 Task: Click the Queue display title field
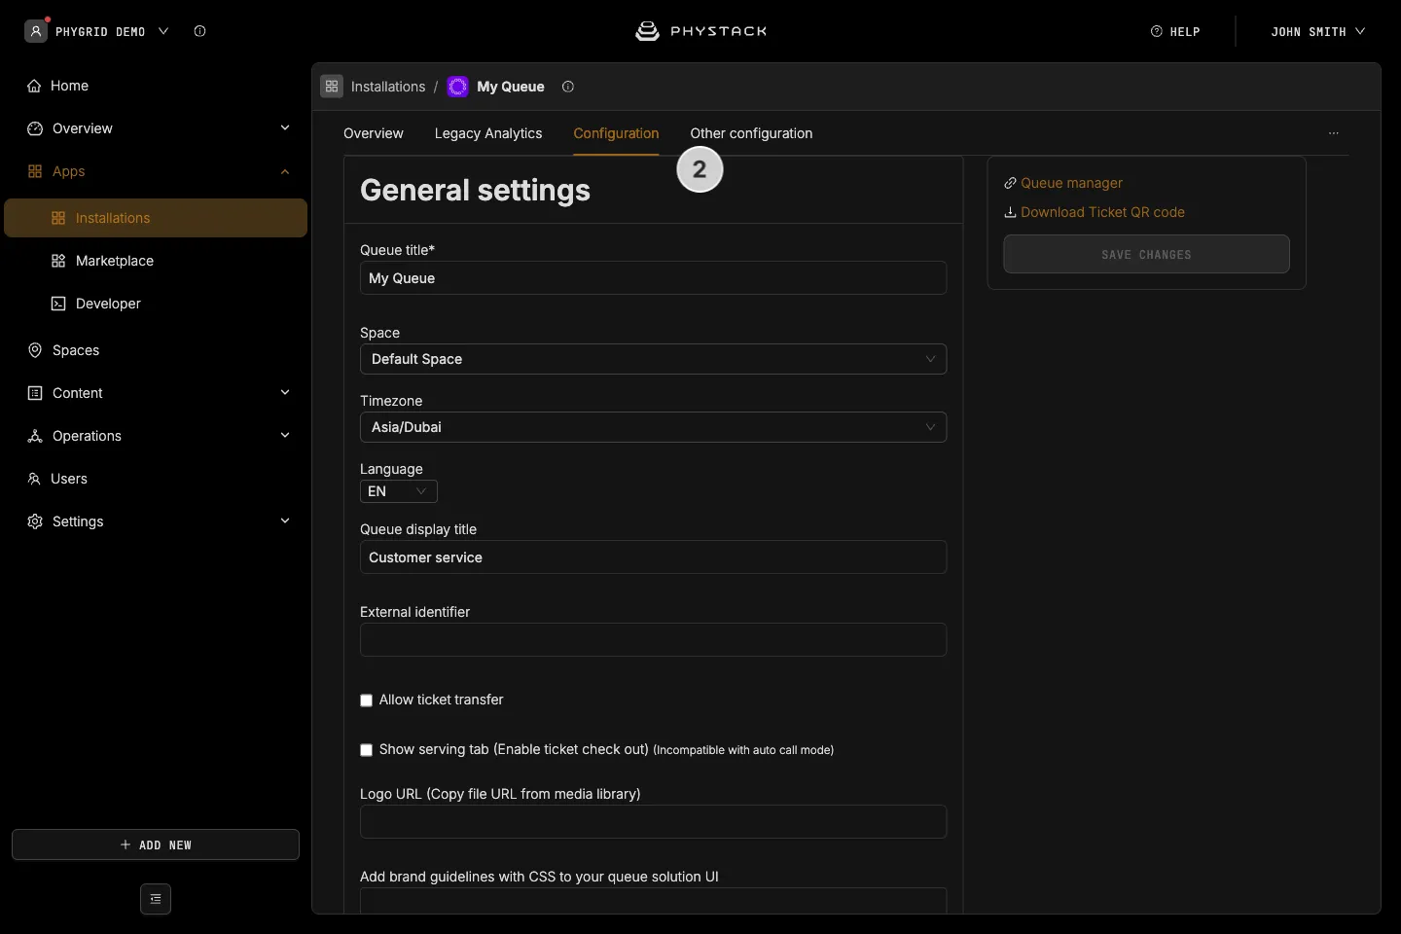(653, 557)
